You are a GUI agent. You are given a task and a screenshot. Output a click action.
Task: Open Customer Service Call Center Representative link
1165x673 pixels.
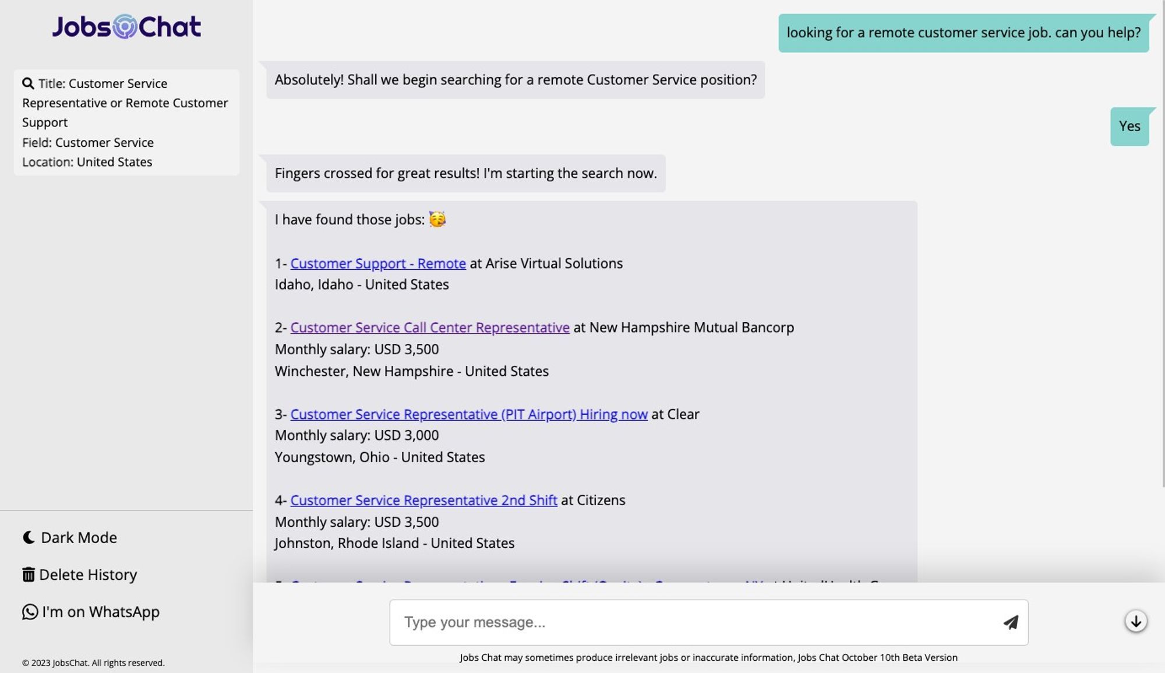pos(430,327)
